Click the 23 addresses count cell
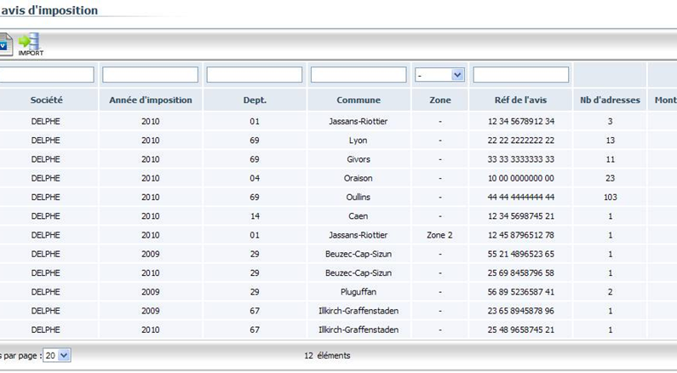 point(610,178)
